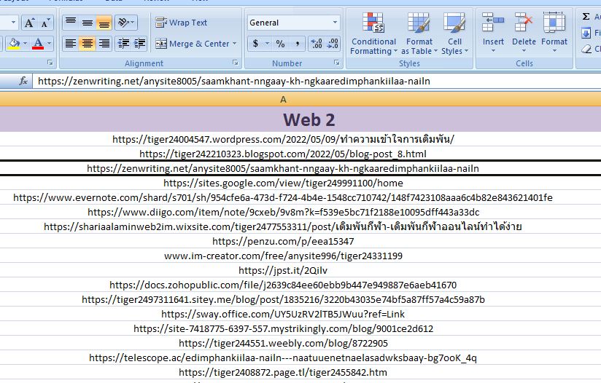The image size is (601, 383).
Task: Click Increase Indent icon
Action: click(140, 44)
